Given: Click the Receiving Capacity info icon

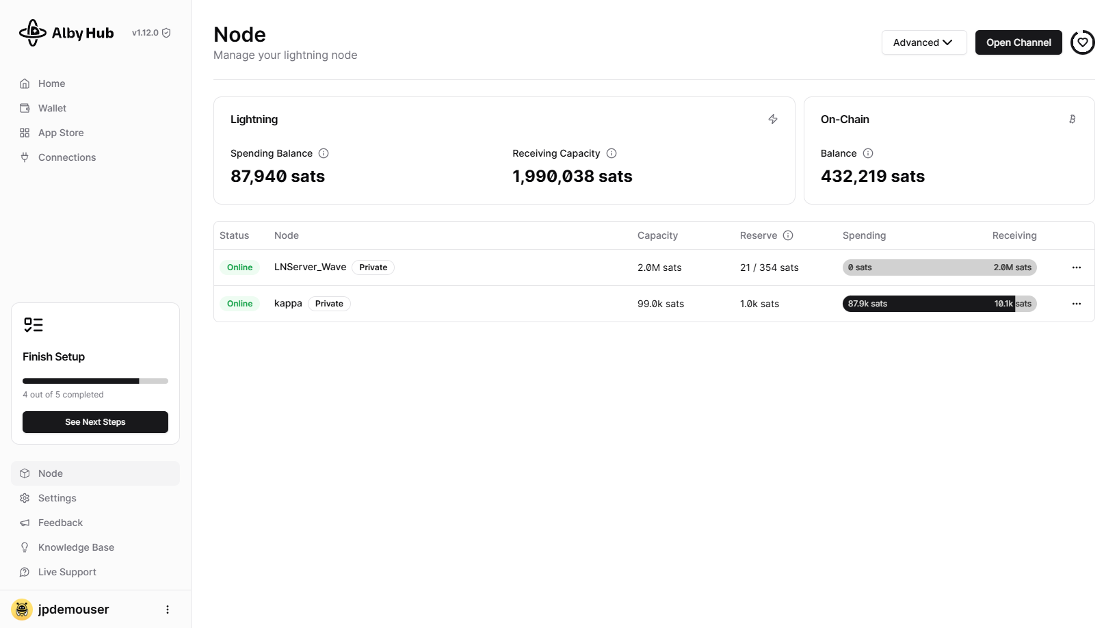Looking at the screenshot, I should (612, 153).
